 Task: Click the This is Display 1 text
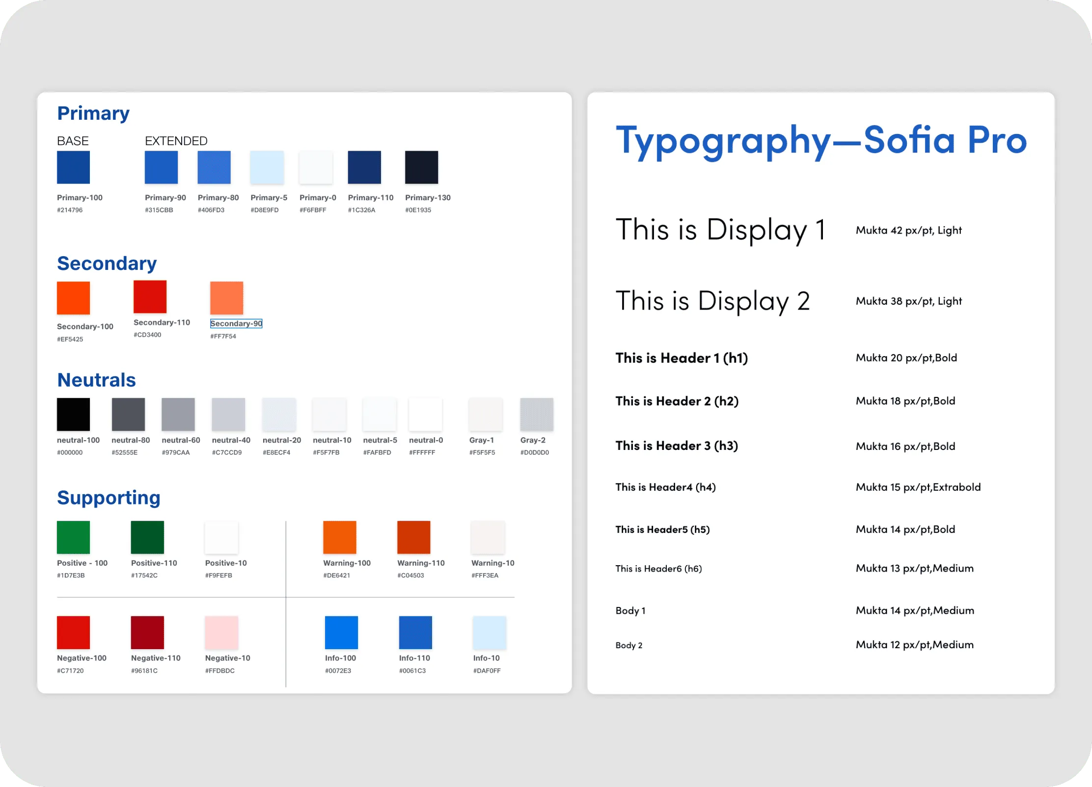click(720, 229)
